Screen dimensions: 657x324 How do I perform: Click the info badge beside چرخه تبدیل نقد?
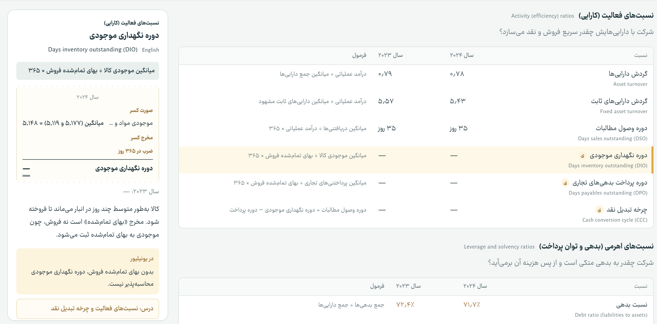click(x=599, y=210)
